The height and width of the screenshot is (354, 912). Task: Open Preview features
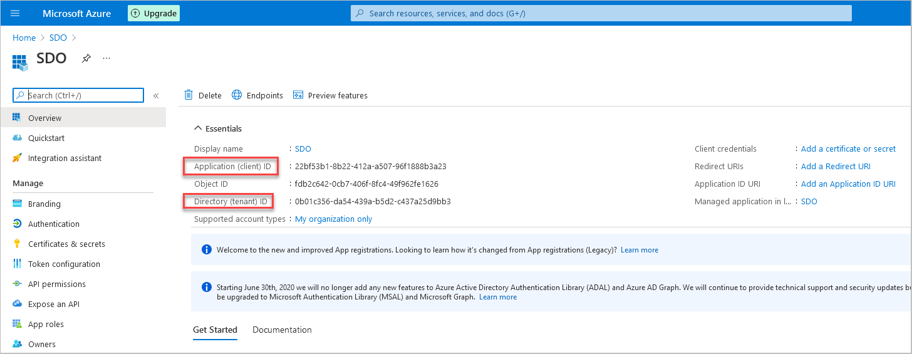pyautogui.click(x=330, y=95)
